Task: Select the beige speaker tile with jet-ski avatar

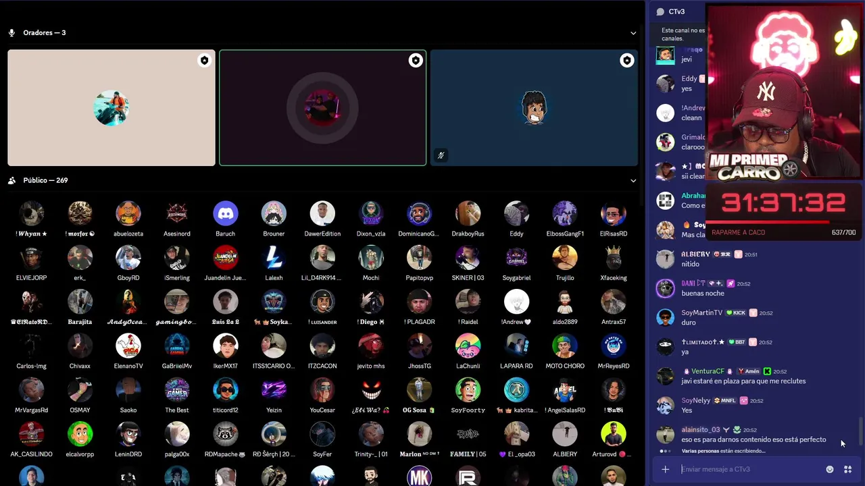Action: [x=112, y=107]
